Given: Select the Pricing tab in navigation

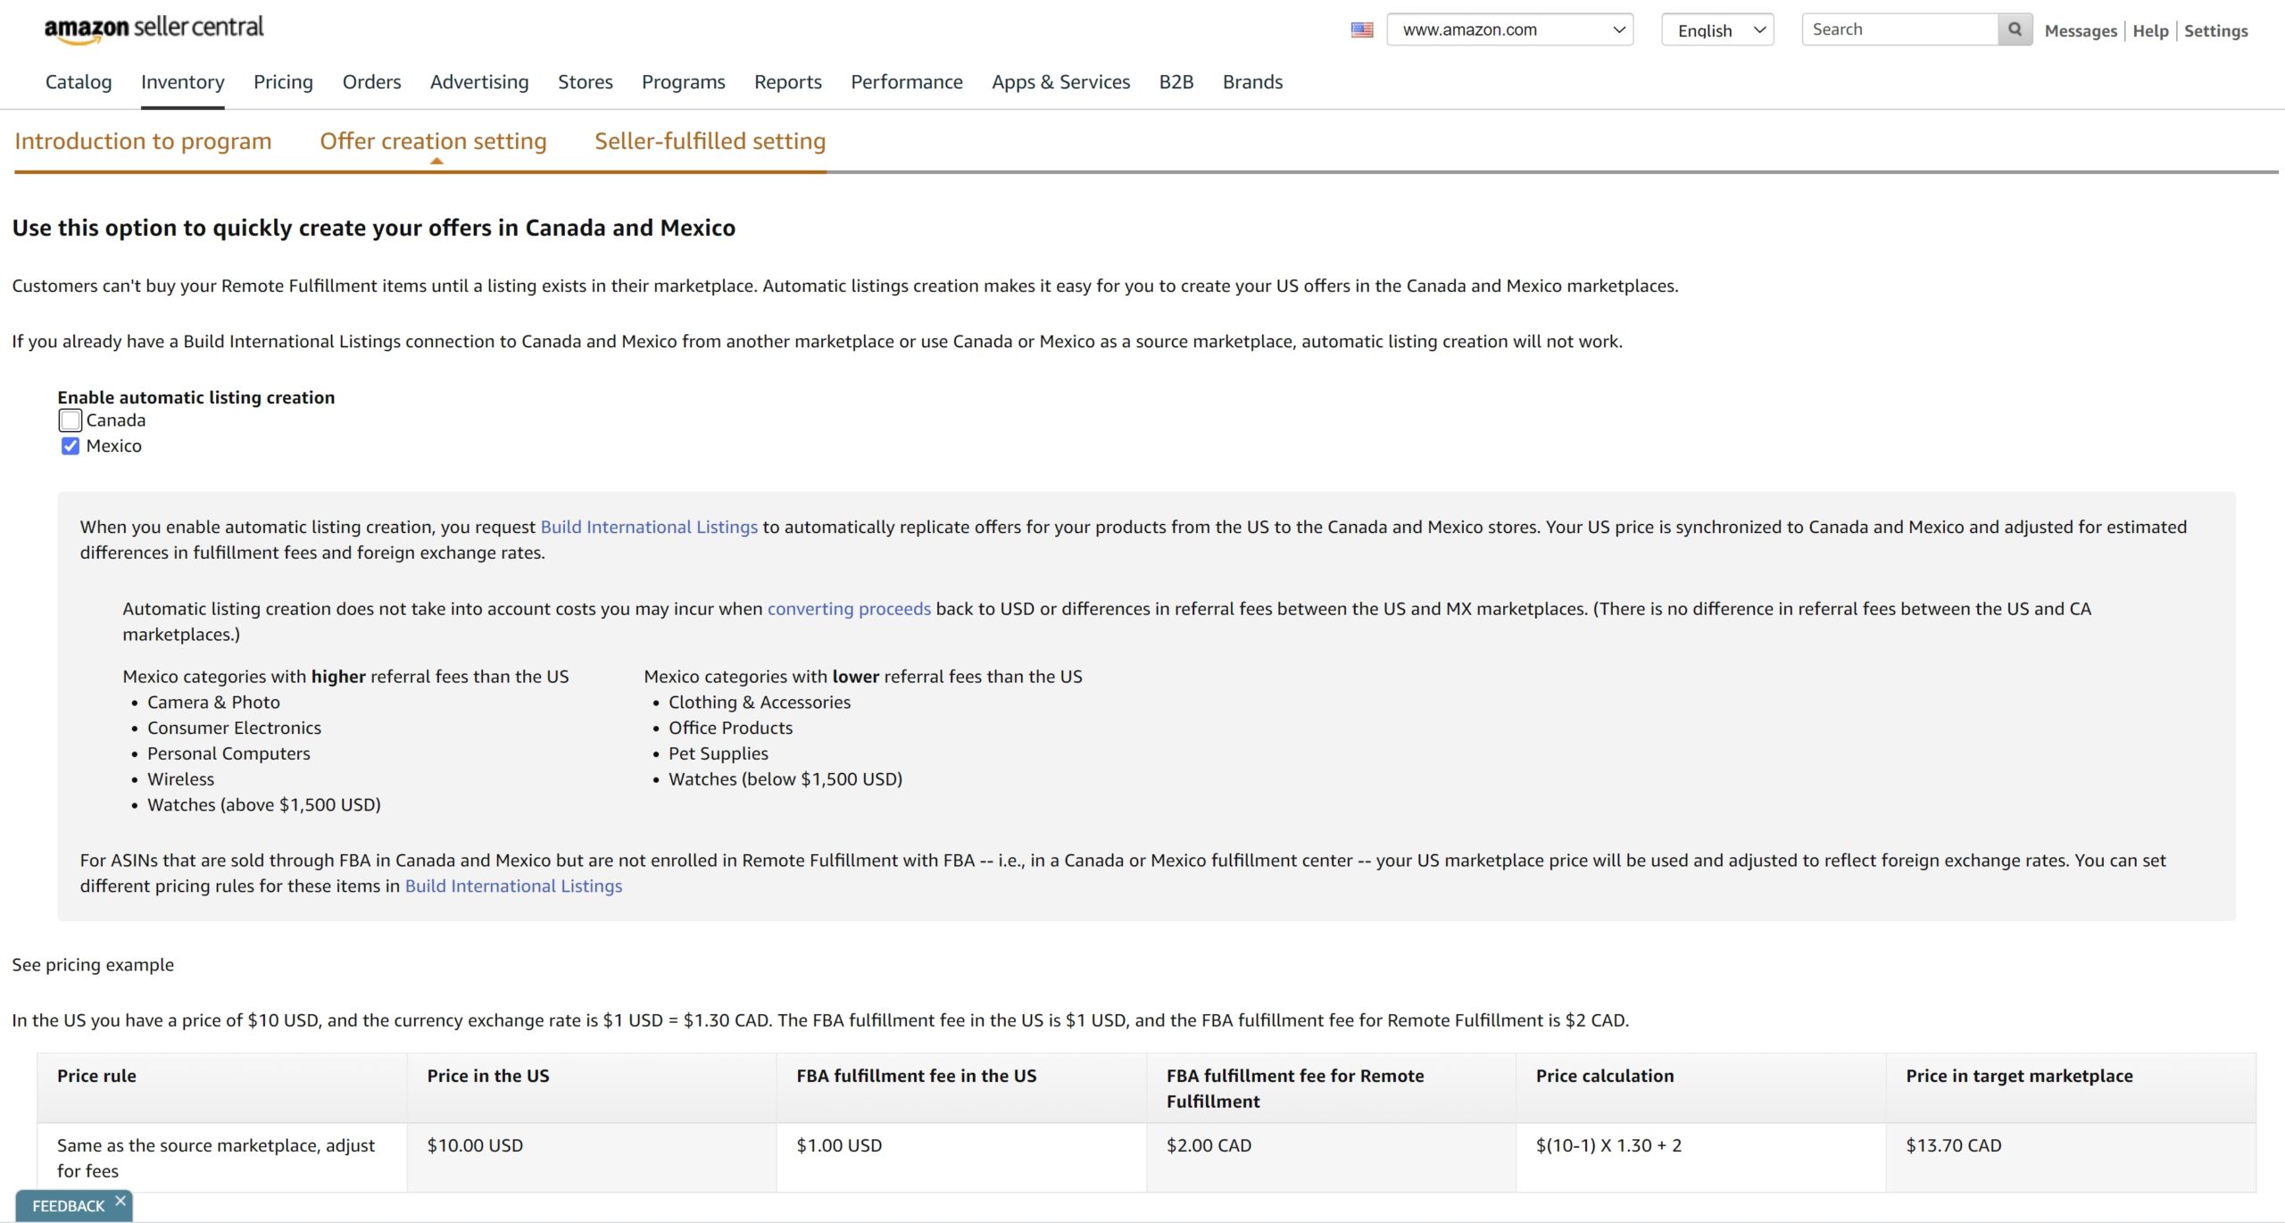Looking at the screenshot, I should [283, 81].
